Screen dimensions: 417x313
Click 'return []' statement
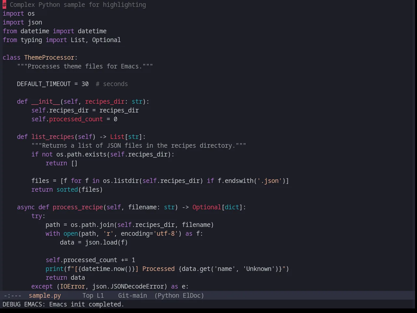[x=62, y=163]
